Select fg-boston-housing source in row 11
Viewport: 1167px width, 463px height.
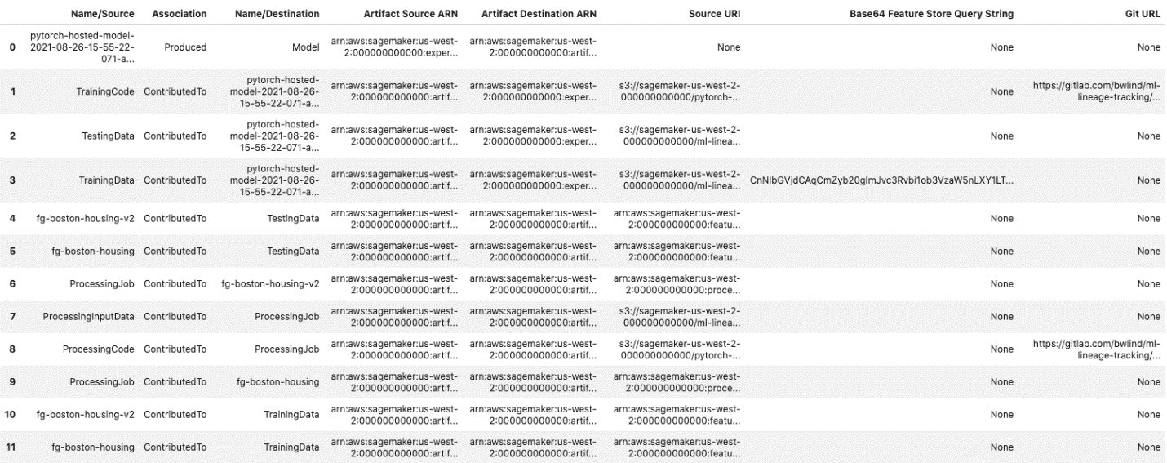coord(93,447)
